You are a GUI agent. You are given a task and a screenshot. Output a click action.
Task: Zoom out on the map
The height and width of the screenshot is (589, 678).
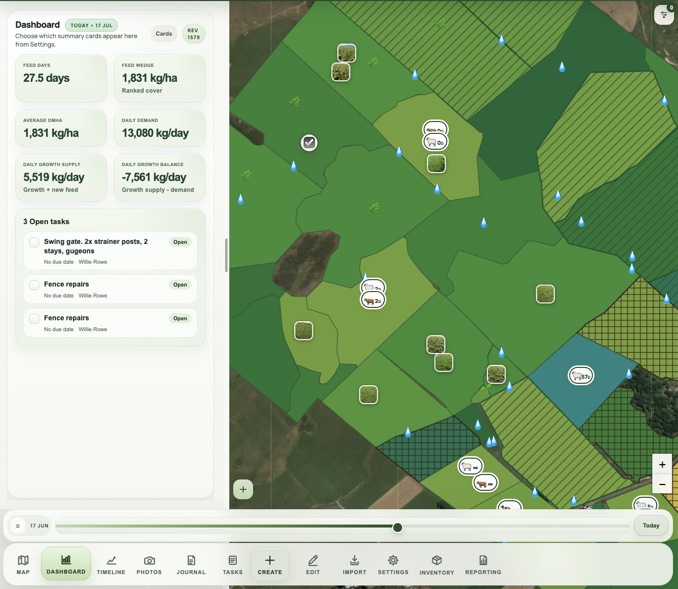coord(662,484)
